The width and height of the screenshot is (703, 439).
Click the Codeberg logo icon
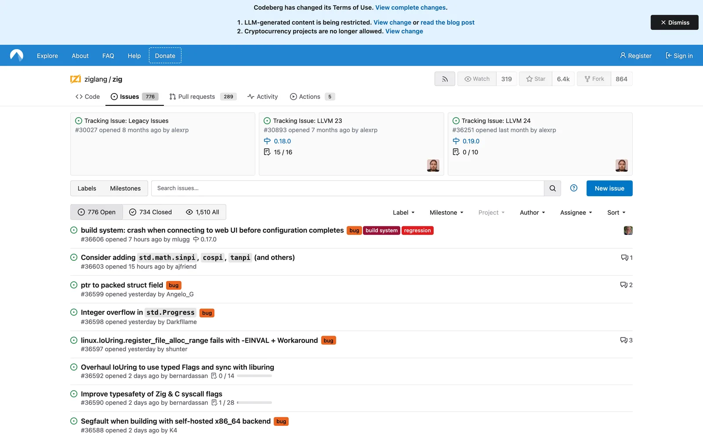click(x=17, y=55)
